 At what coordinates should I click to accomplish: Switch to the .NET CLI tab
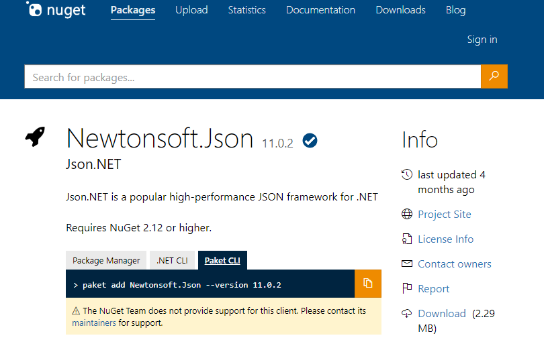coord(172,260)
